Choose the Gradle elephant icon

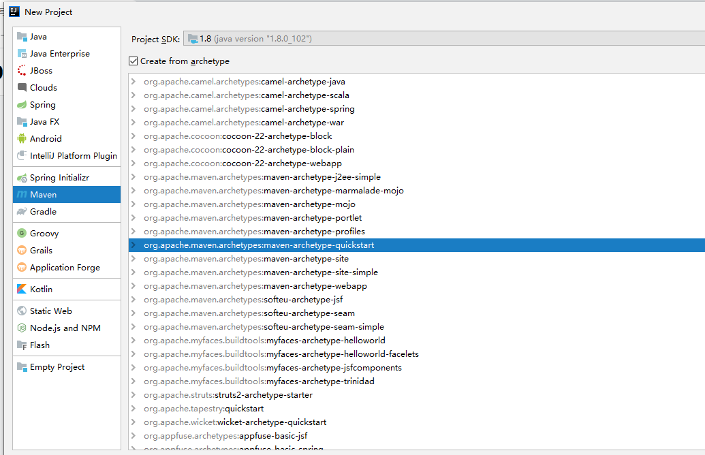tap(22, 211)
